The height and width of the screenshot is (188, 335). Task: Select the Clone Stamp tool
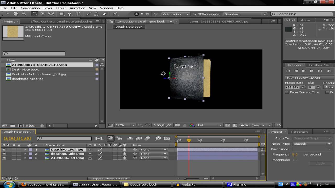pyautogui.click(x=97, y=14)
